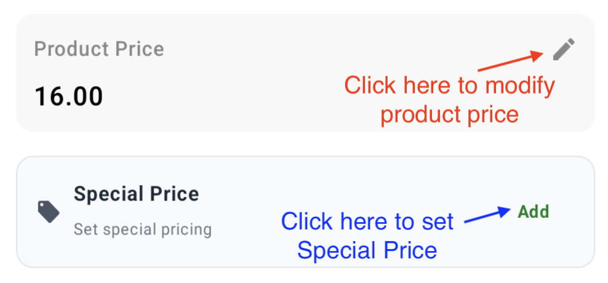The image size is (608, 283).
Task: Click the blue arrowhead next to Add
Action: pyautogui.click(x=505, y=212)
